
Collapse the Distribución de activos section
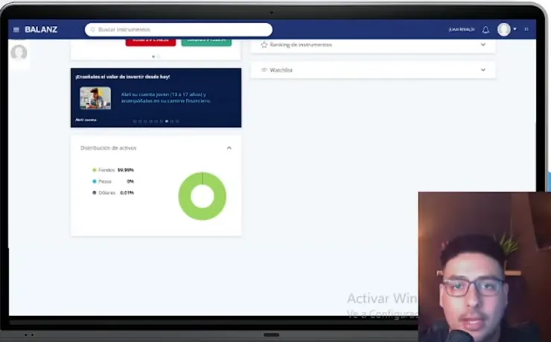pos(229,148)
